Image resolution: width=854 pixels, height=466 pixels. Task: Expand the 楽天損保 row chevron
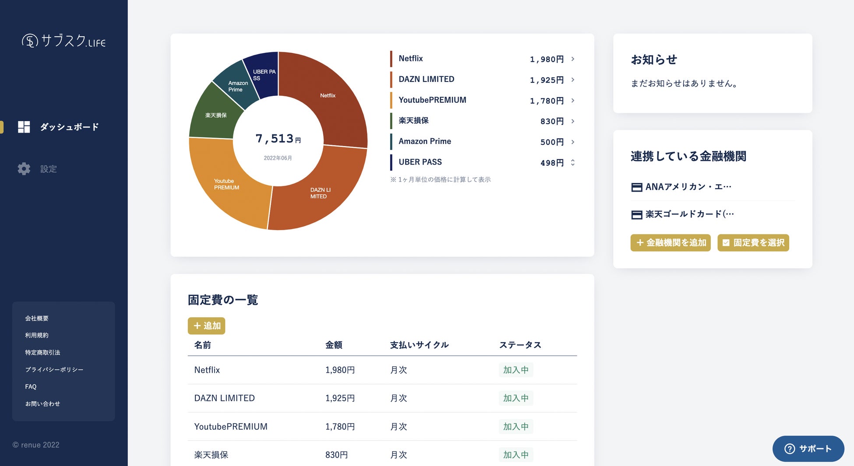573,121
